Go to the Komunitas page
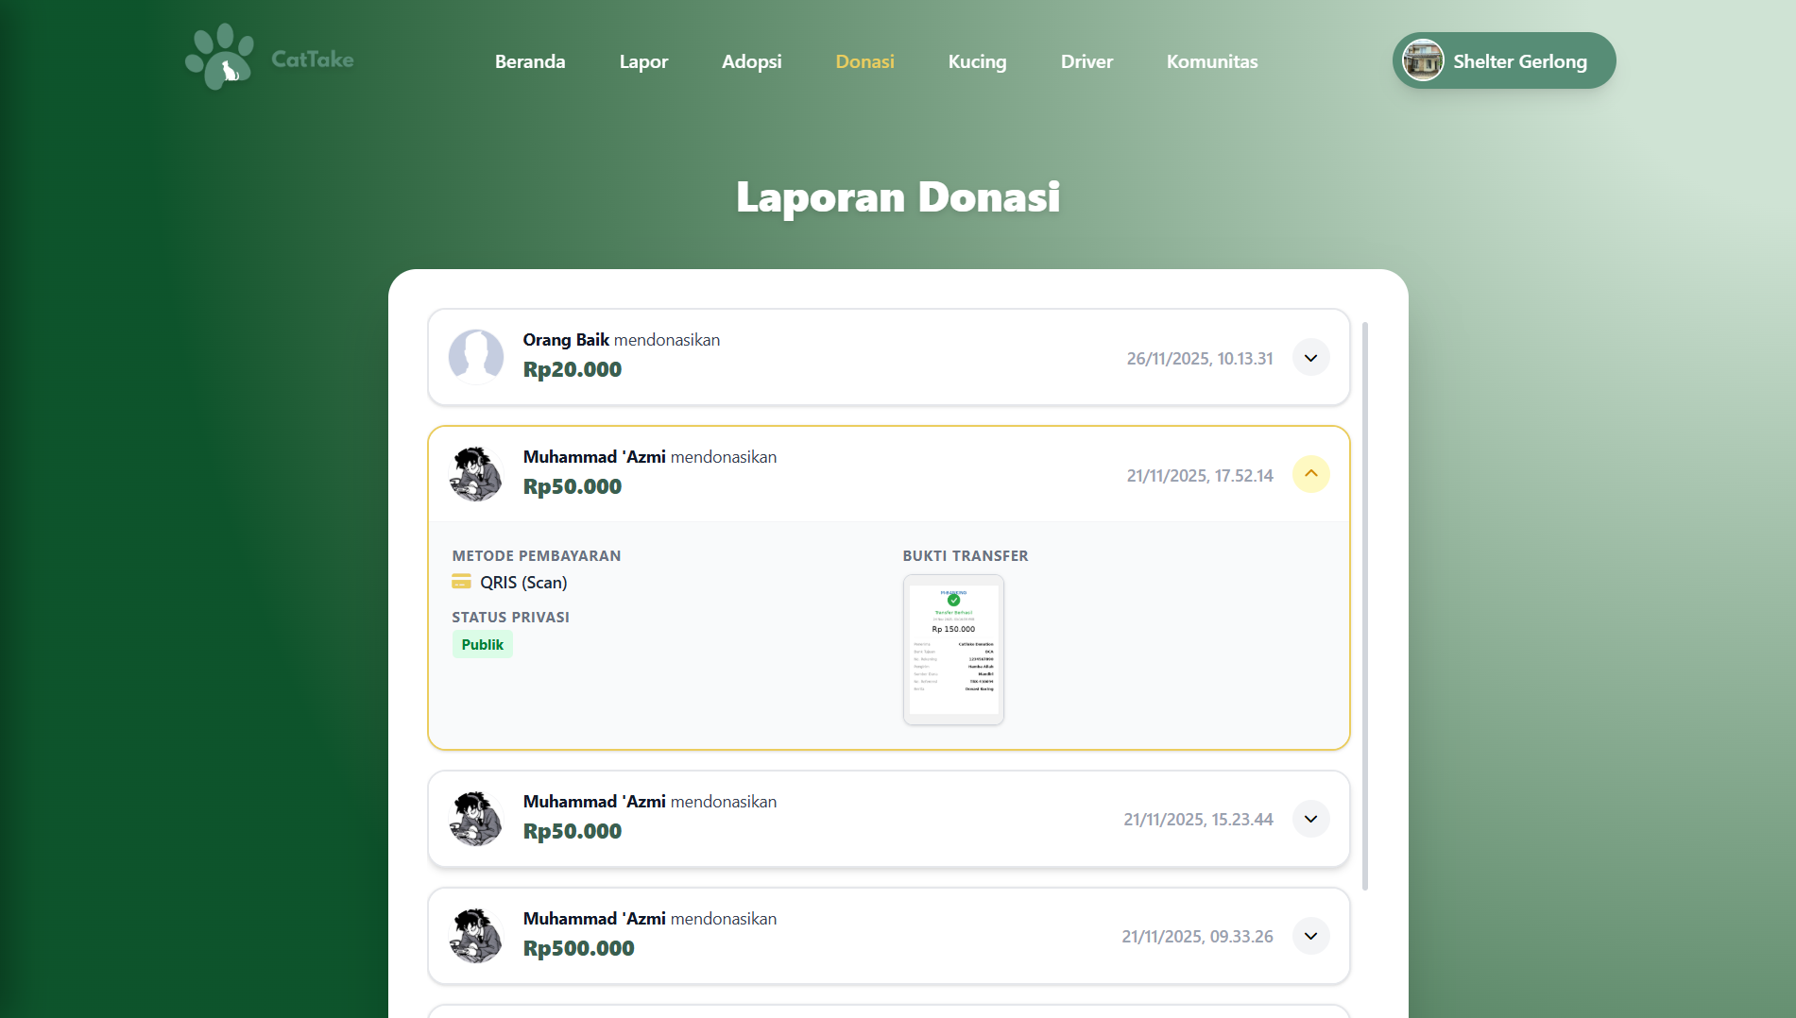Viewport: 1796px width, 1018px height. pos(1212,61)
